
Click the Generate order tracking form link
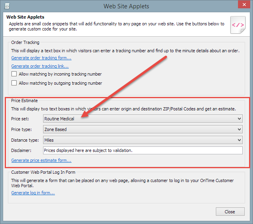click(41, 58)
